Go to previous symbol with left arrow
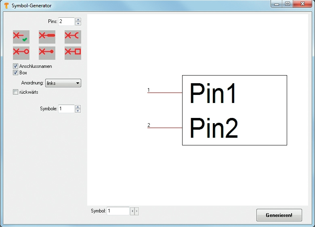The height and width of the screenshot is (227, 315). pos(132,211)
